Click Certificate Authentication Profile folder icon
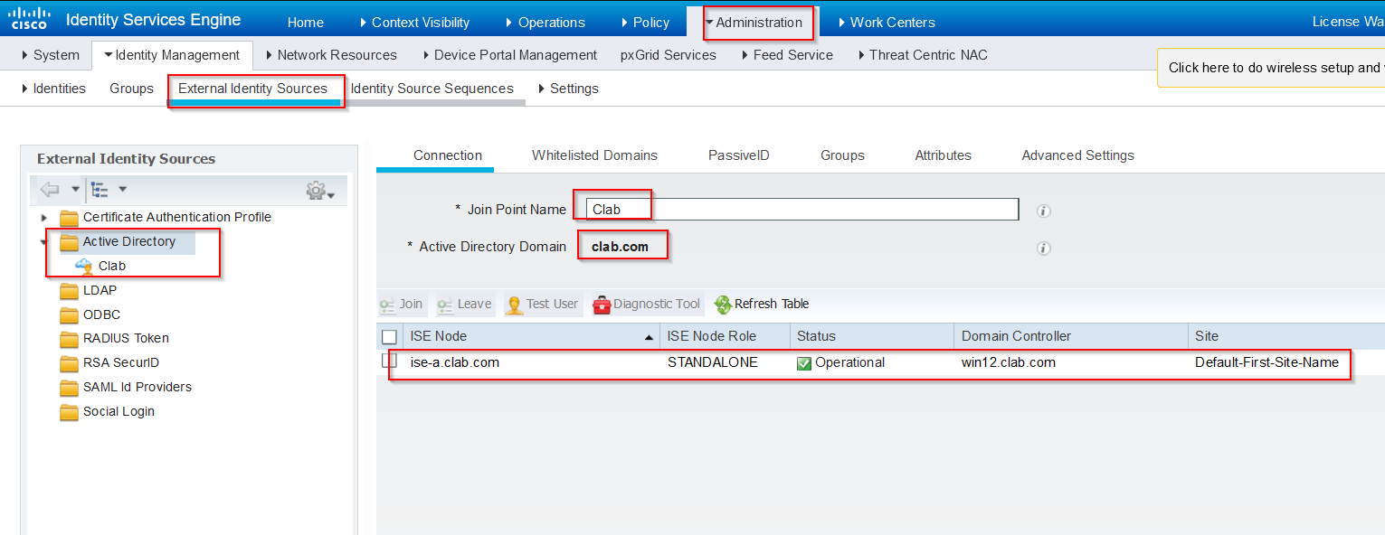 pyautogui.click(x=69, y=218)
